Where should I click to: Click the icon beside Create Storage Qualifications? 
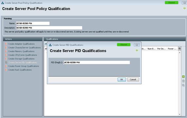[x=6, y=59]
